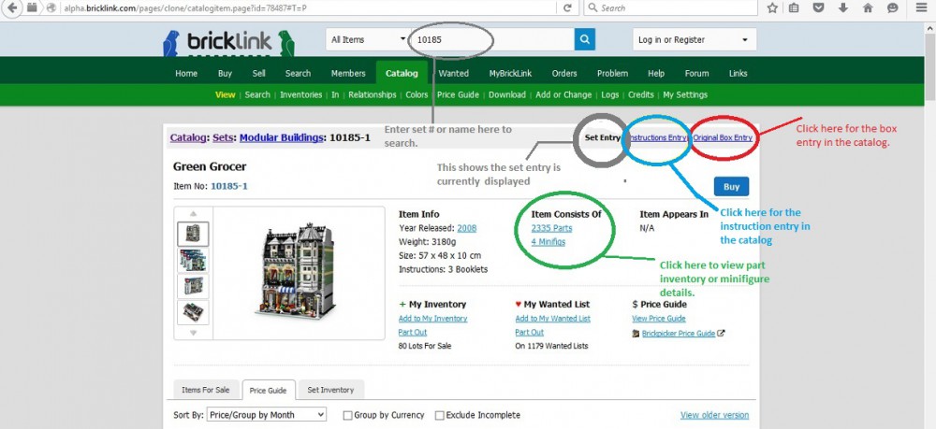Select the Price Guide submenu link
Screen dimensions: 936x429
tap(458, 94)
